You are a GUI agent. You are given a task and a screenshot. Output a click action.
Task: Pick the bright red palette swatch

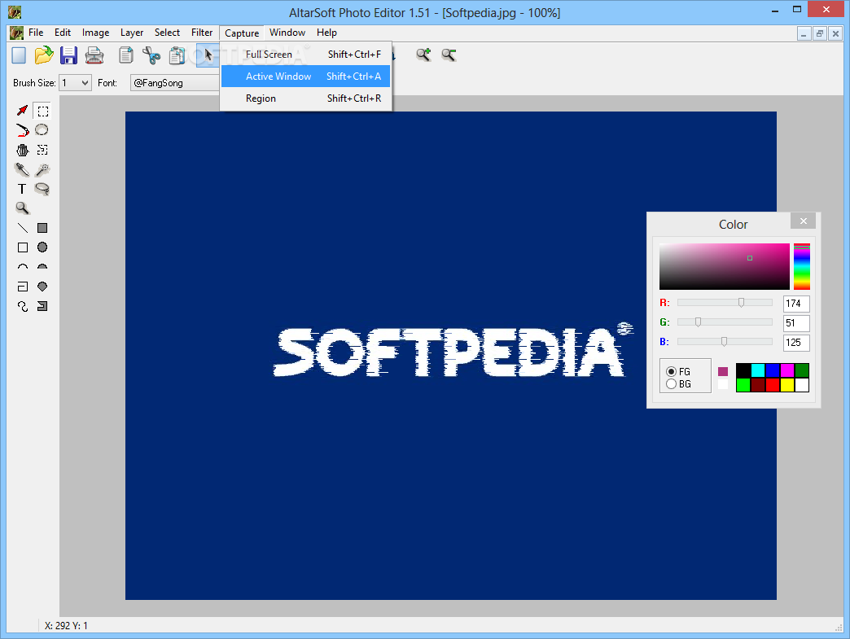pos(773,385)
